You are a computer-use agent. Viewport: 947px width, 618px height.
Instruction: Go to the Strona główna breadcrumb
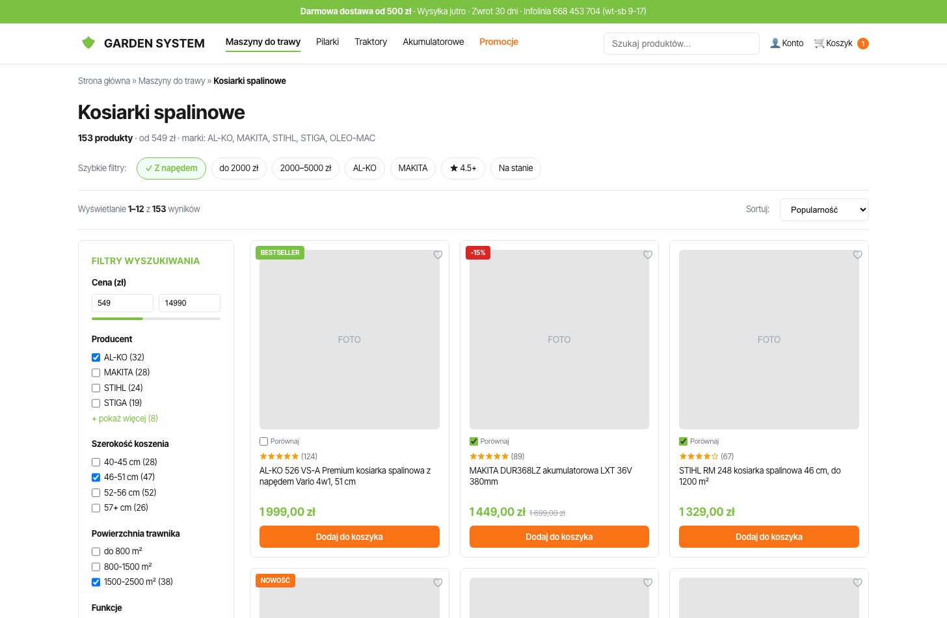tap(104, 81)
